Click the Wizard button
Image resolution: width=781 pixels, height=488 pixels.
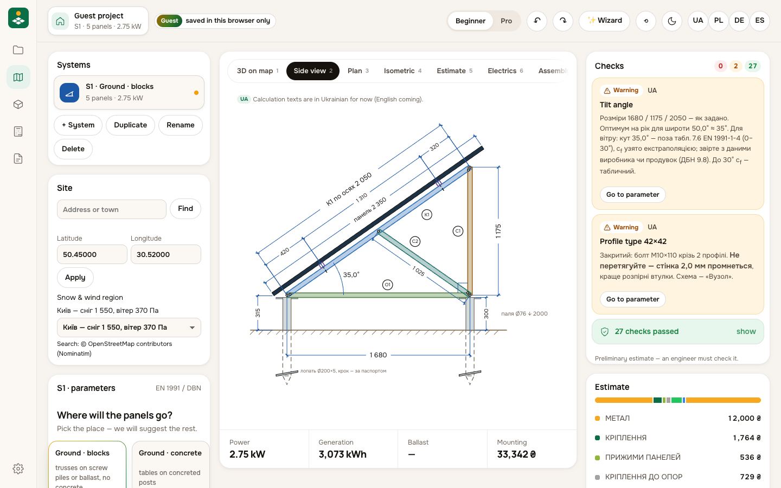coord(605,21)
